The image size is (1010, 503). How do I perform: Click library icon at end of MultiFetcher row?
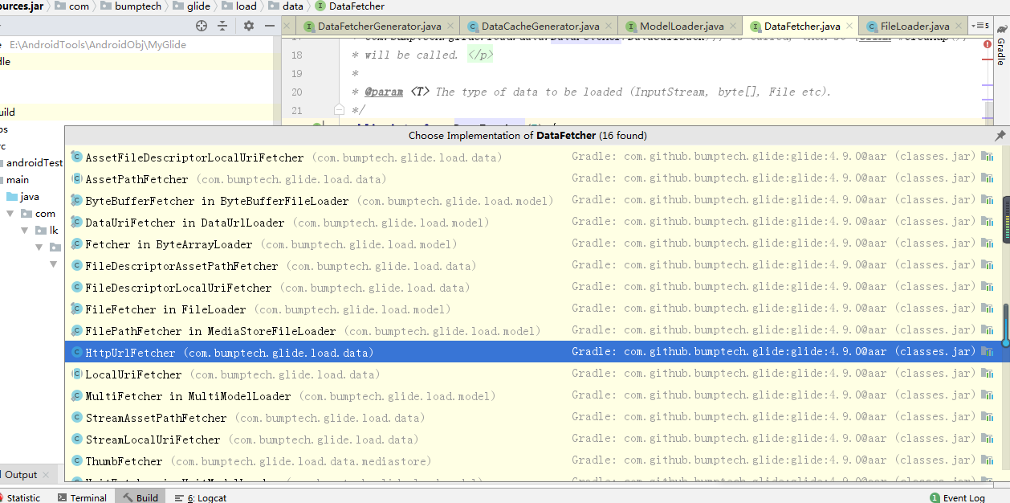[x=988, y=395]
